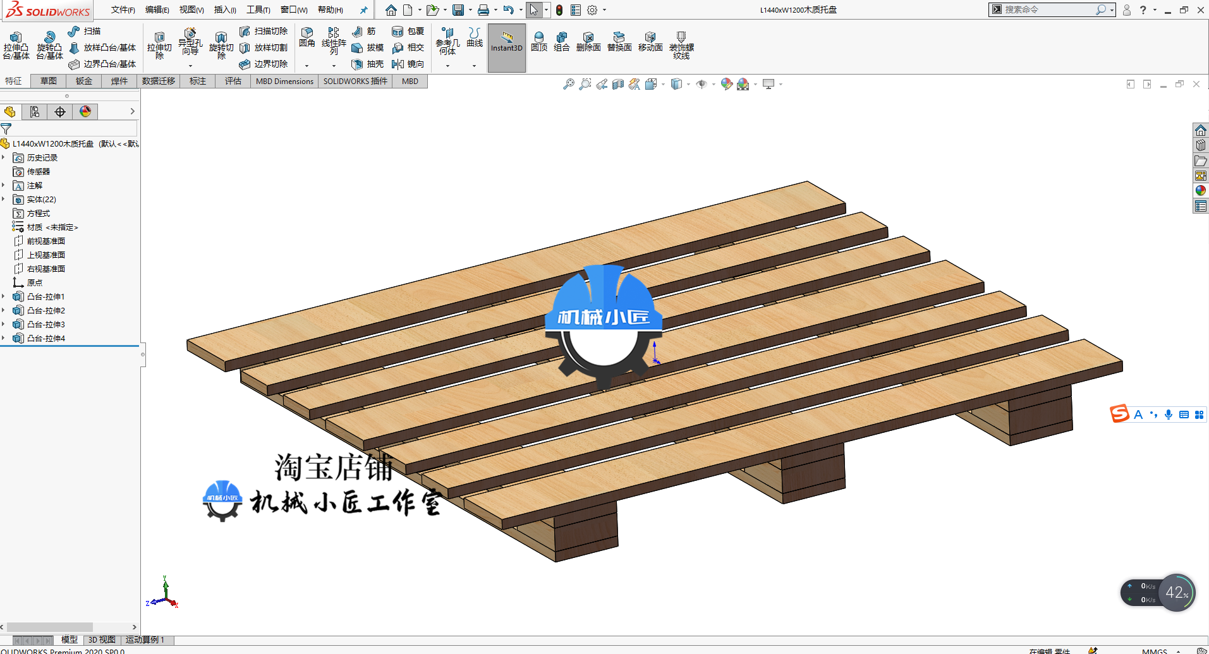Select the Dome (圆顶) tool
The width and height of the screenshot is (1209, 654).
tap(539, 42)
